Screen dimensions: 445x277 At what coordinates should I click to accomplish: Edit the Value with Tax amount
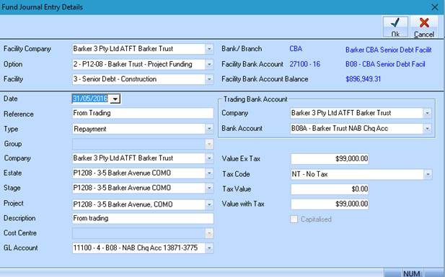(330, 204)
